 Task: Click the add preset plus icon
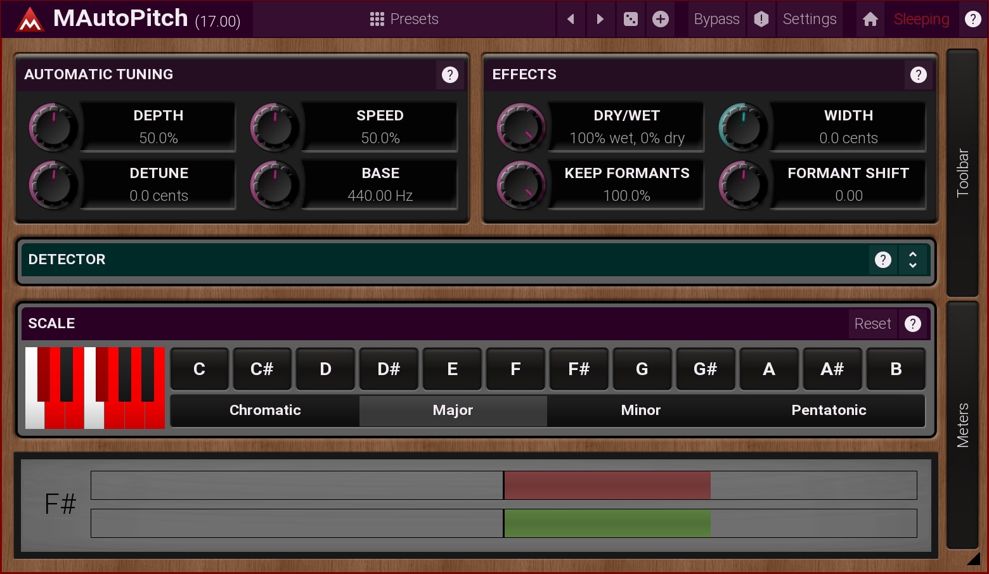661,19
